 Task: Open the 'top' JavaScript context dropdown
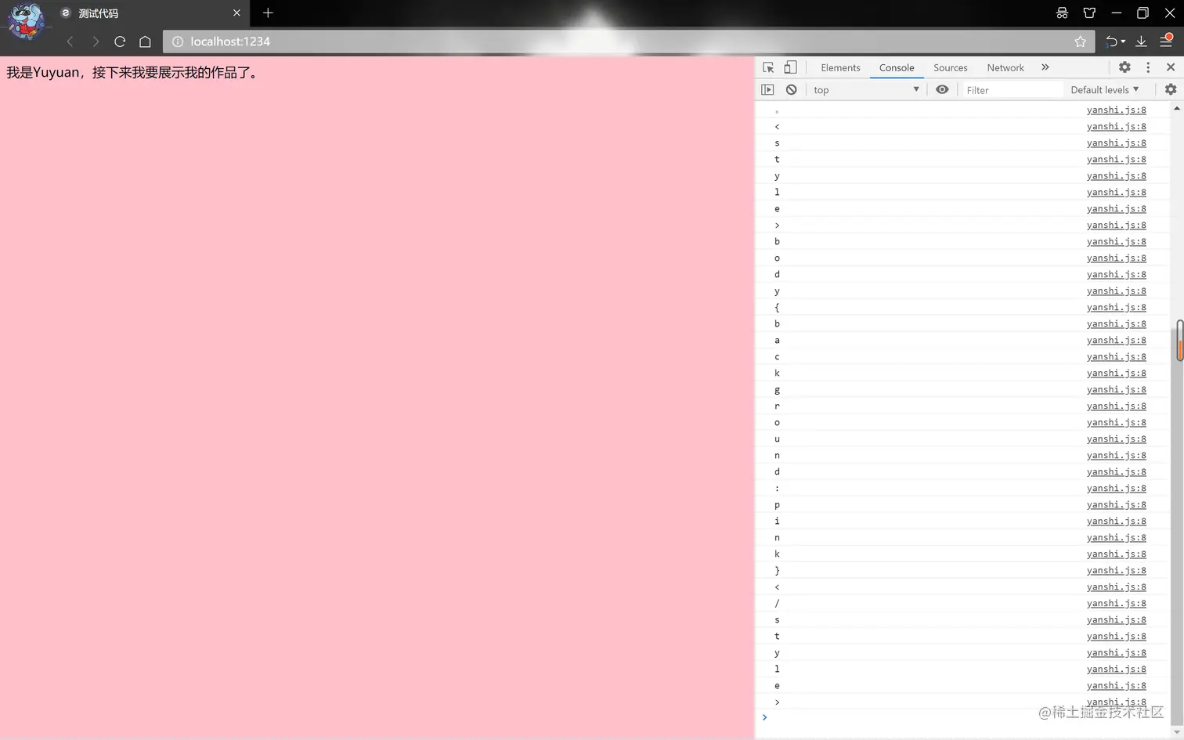tap(865, 90)
